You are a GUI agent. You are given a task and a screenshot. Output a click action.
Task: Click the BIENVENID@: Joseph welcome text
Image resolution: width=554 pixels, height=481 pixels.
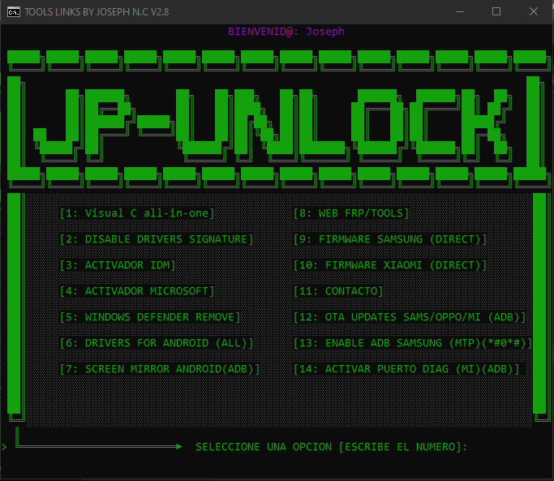pyautogui.click(x=286, y=32)
